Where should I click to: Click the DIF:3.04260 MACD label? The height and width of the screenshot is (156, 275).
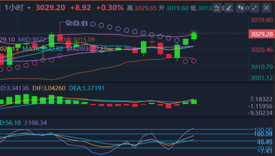pos(49,88)
